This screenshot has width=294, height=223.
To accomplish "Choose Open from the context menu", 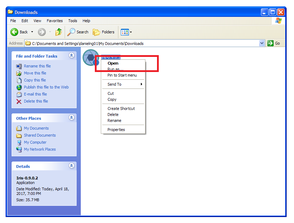I will pyautogui.click(x=113, y=63).
